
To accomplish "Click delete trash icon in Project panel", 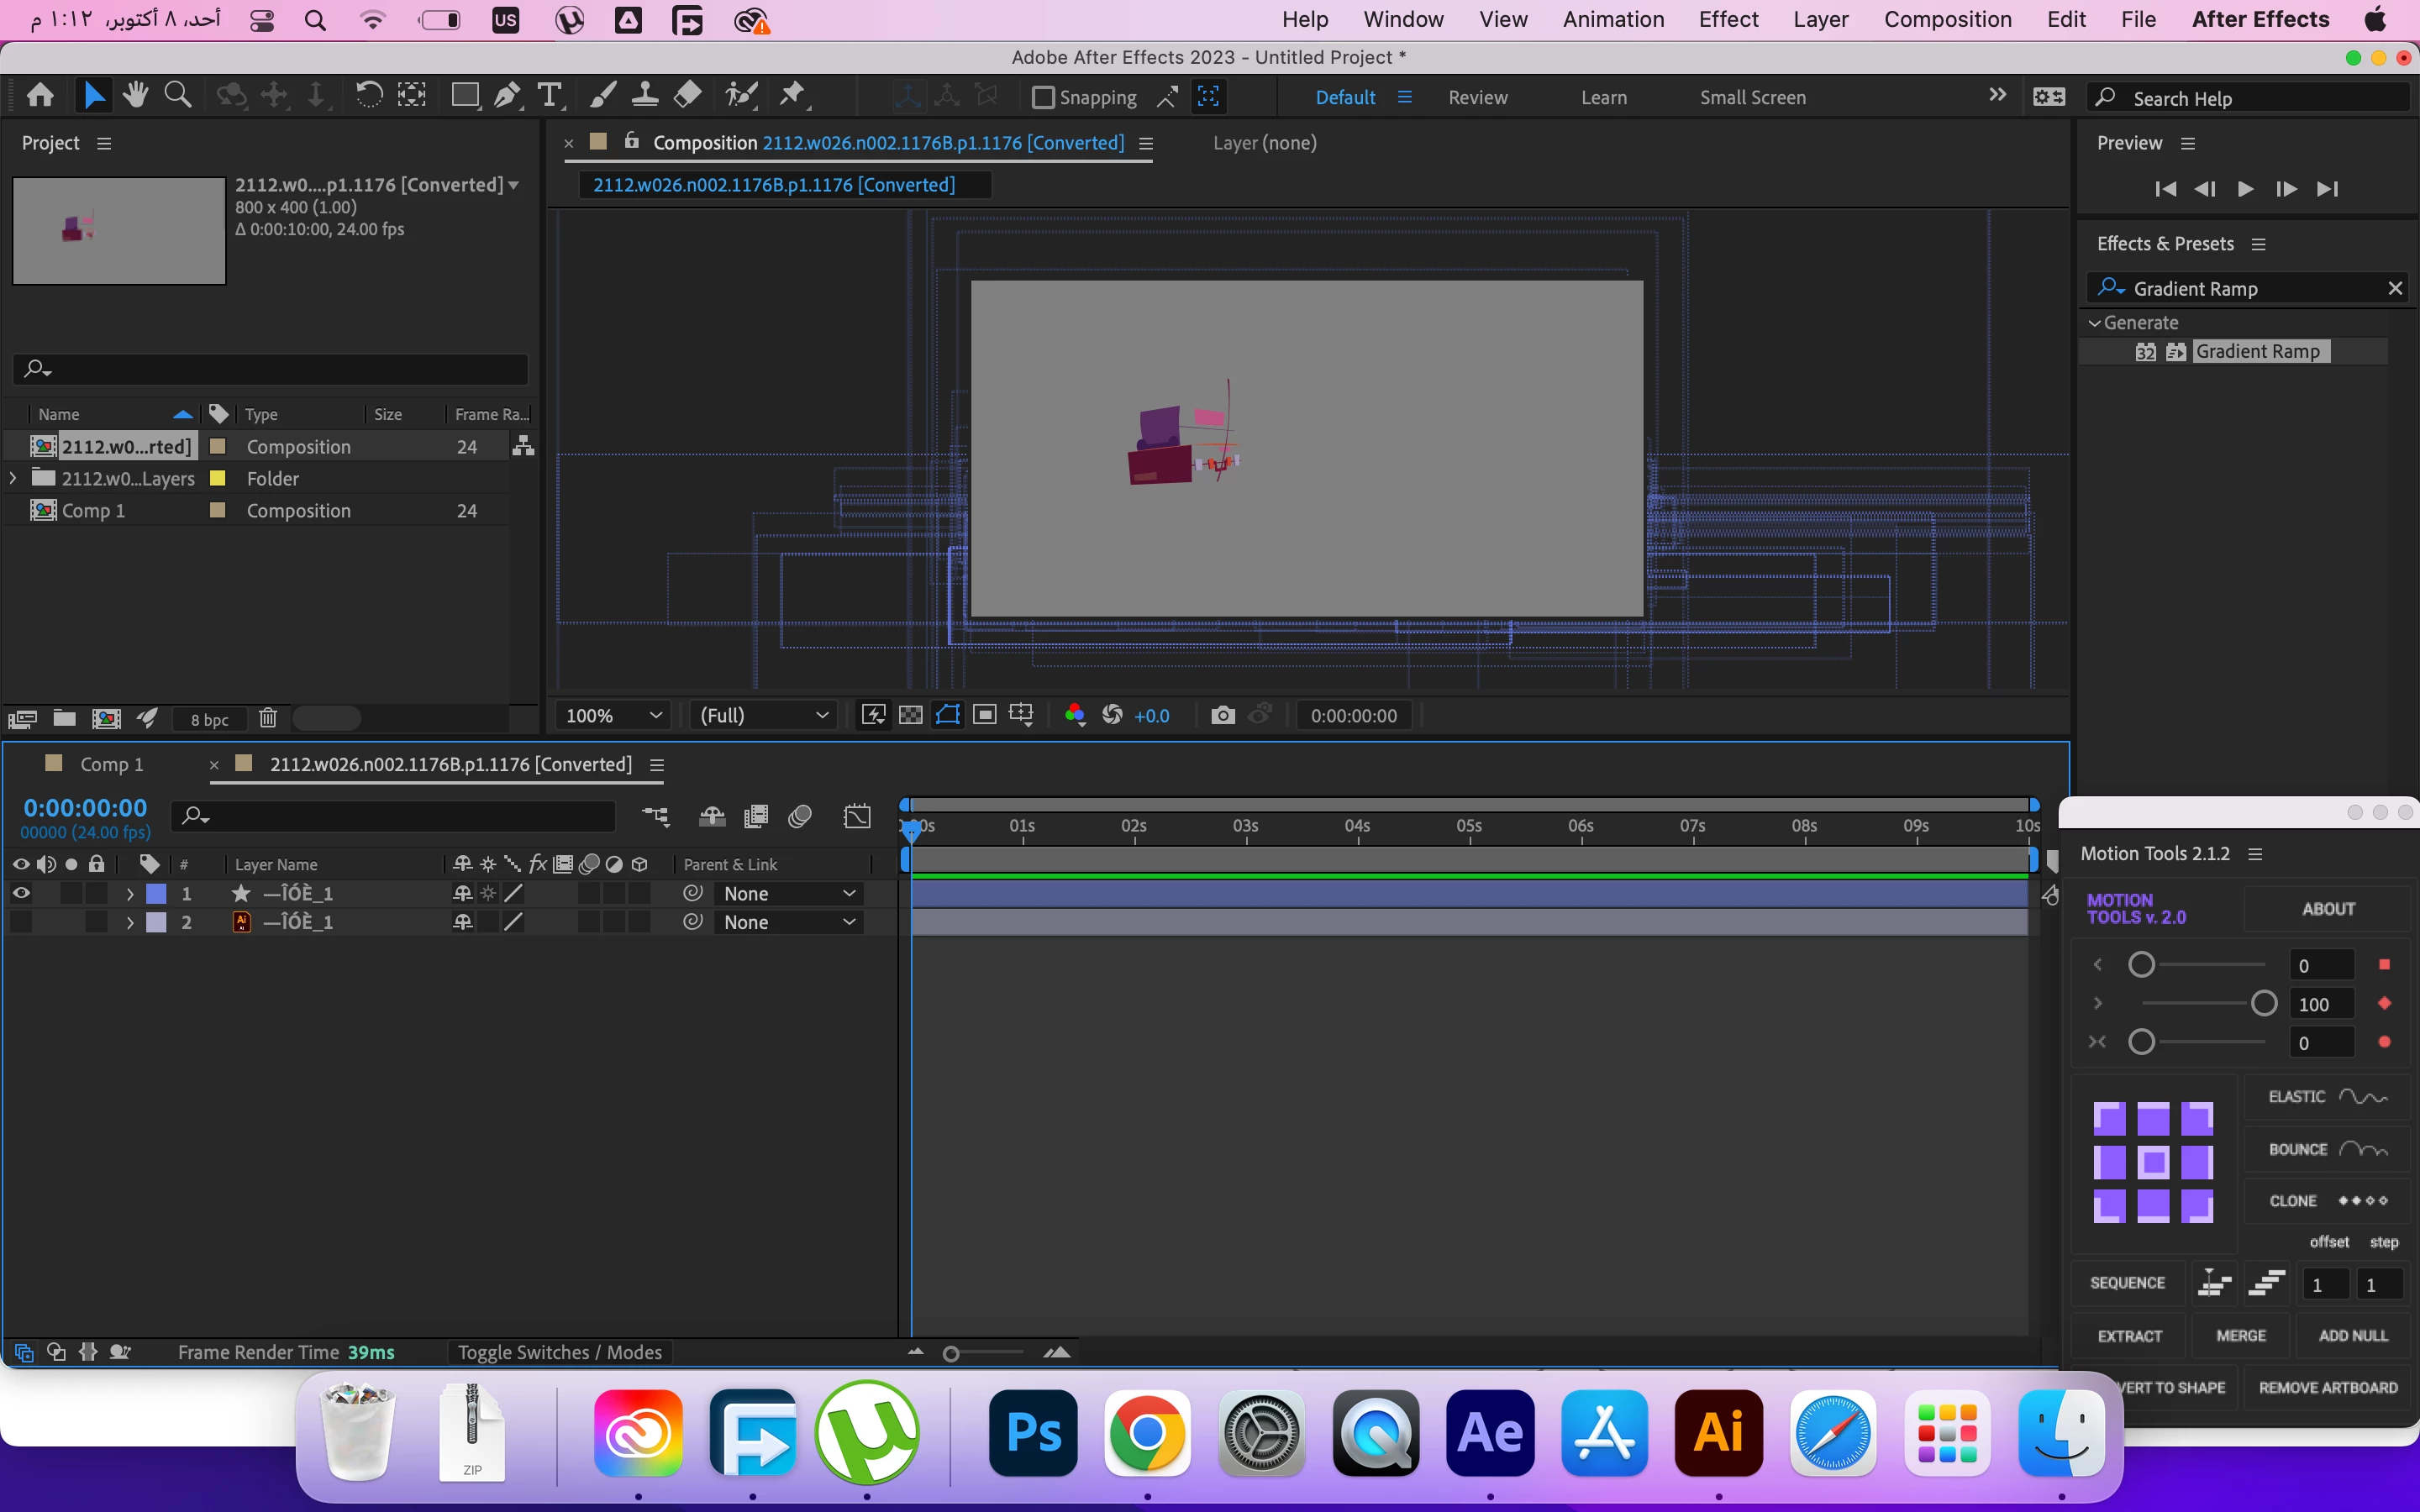I will click(267, 718).
